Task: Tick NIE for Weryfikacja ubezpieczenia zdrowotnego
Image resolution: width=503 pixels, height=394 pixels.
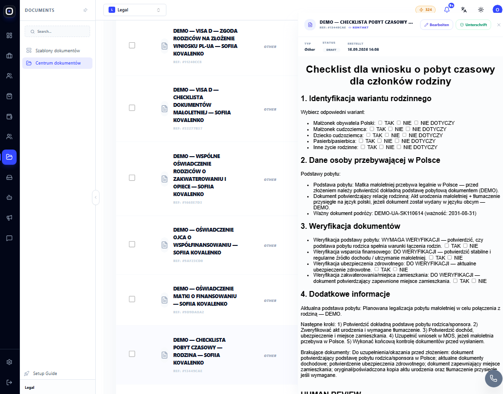Action: (395, 270)
